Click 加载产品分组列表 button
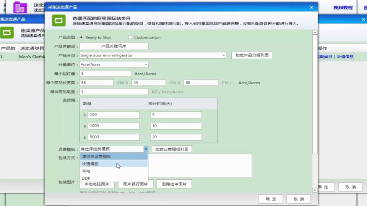This screenshot has width=367, height=206. (x=252, y=55)
